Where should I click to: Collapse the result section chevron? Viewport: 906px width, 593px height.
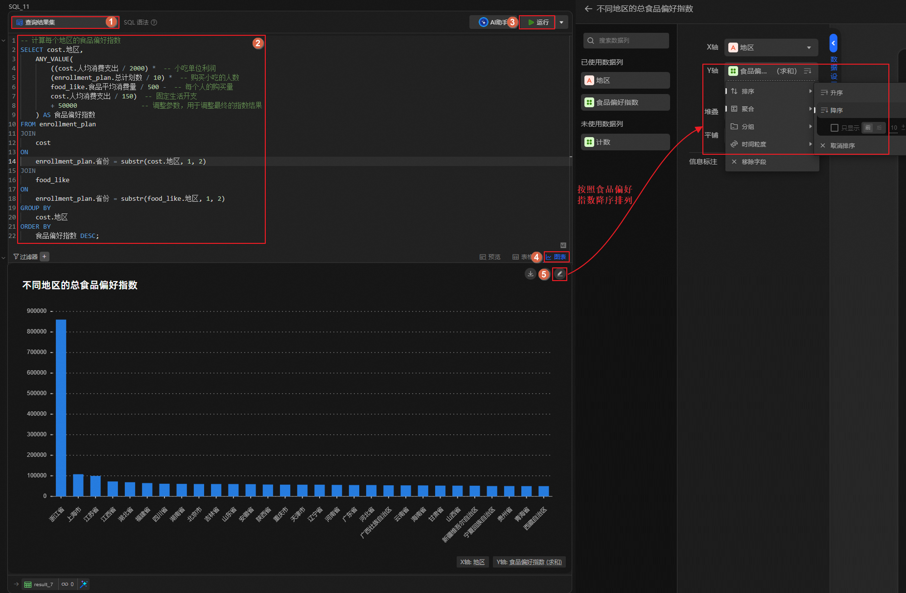(x=3, y=257)
